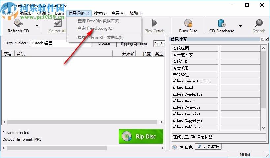Click bottom pane scrollbar right arrow

[x=162, y=148]
